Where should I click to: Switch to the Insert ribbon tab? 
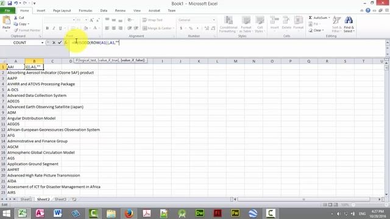[41, 11]
